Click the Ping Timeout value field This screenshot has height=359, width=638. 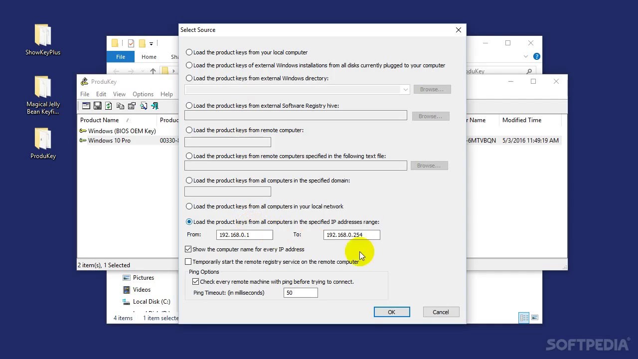click(301, 293)
